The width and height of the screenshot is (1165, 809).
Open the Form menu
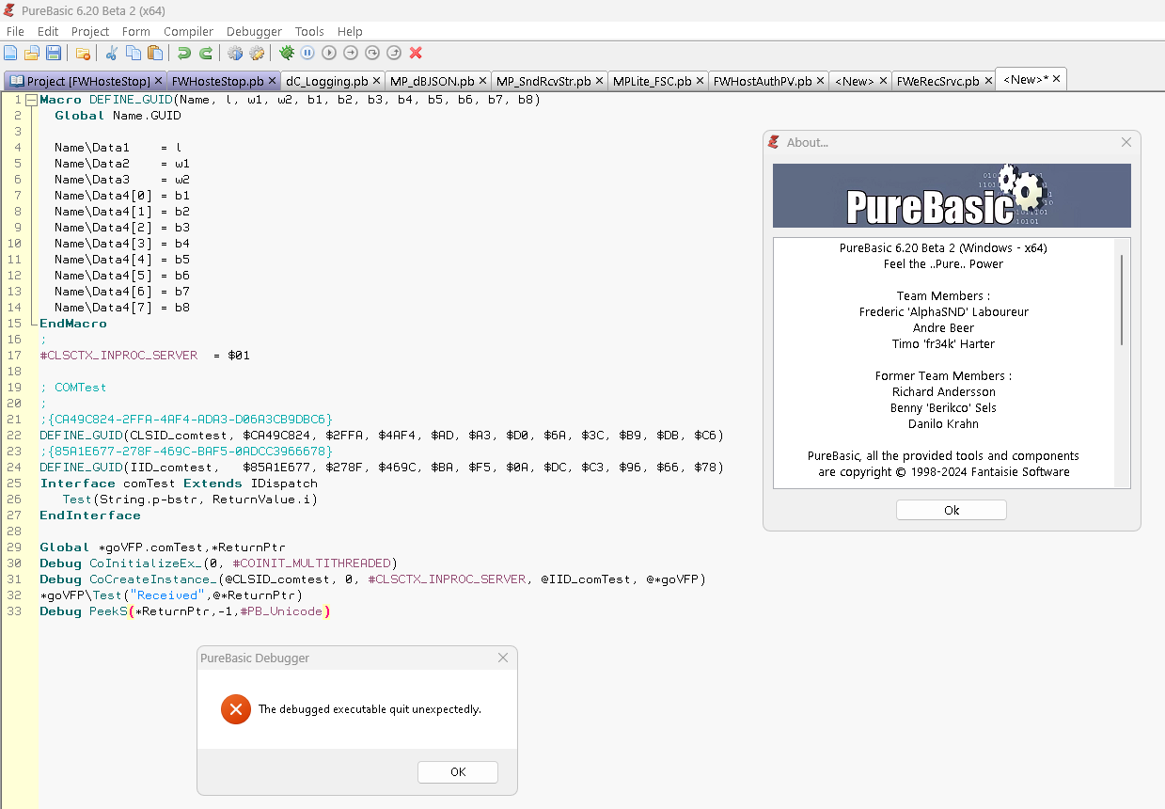tap(136, 31)
